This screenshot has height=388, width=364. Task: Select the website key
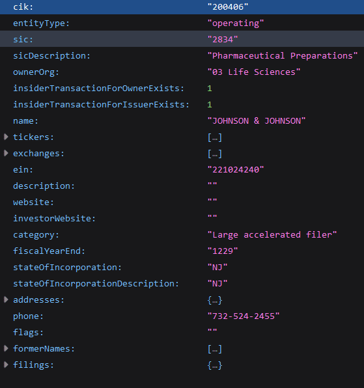pos(33,202)
